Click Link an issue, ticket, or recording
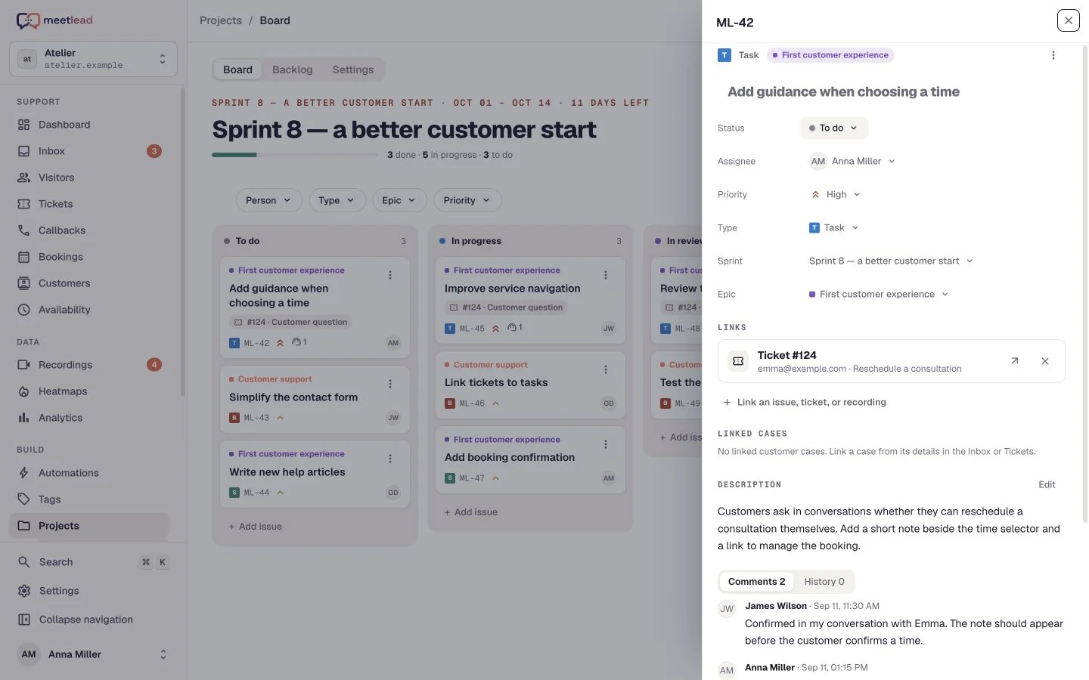Screen dimensions: 1089x680 click(805, 403)
